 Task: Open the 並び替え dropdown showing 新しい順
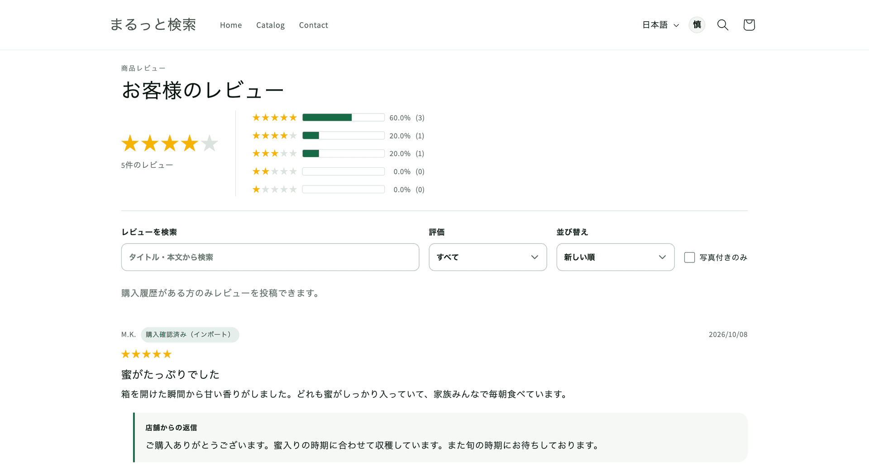point(616,257)
